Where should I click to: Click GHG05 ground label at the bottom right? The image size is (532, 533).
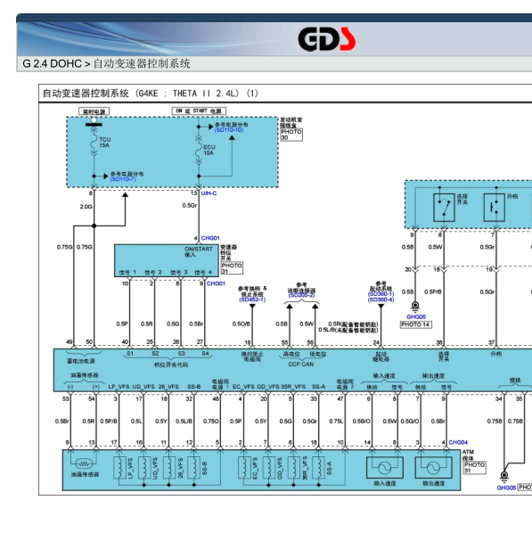pyautogui.click(x=506, y=488)
